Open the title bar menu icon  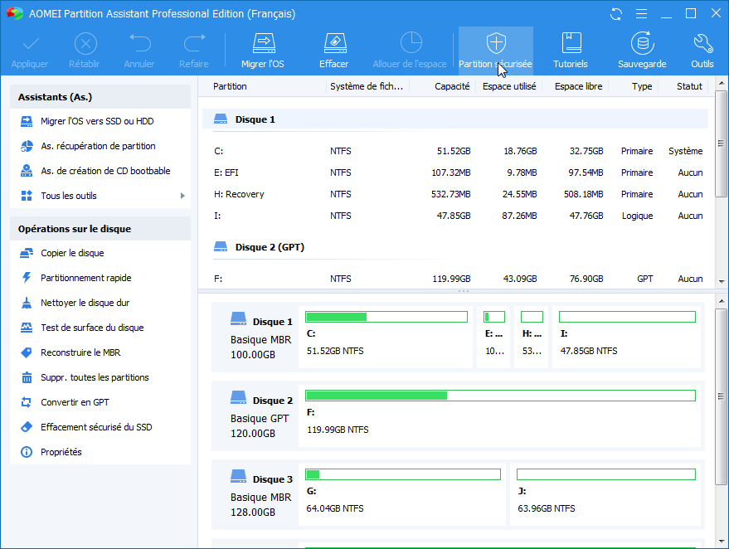point(640,14)
